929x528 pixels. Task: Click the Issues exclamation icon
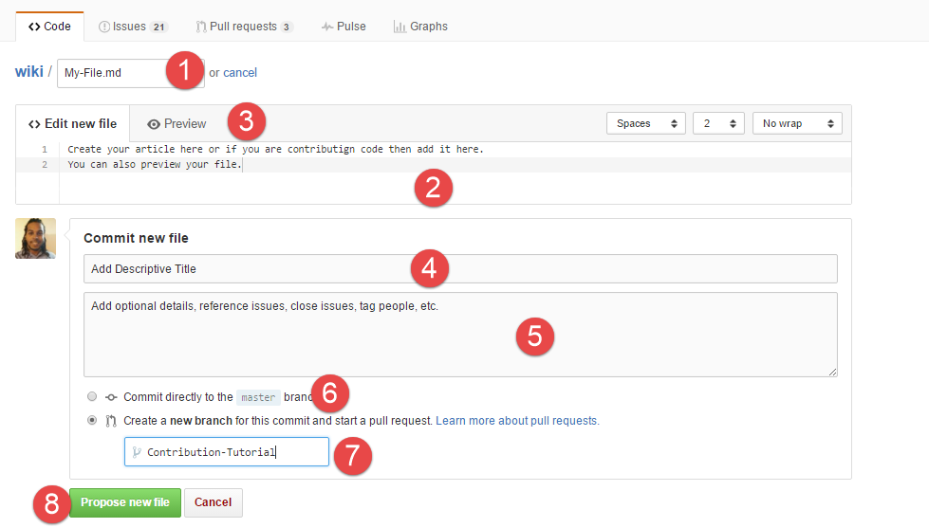104,27
